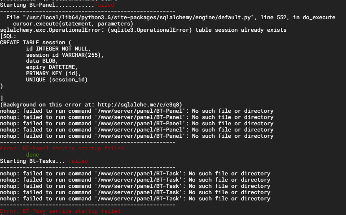Click the red 'failed' after Starting Bt-Panel
Screen dimensions: 346x215
coord(104,5)
